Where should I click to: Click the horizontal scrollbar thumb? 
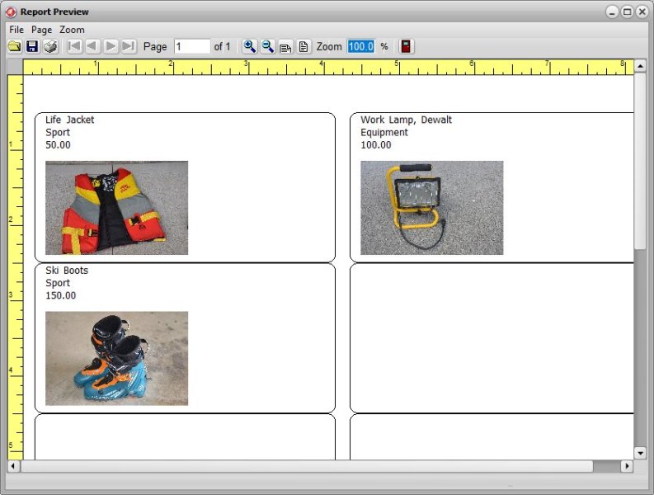tap(307, 466)
